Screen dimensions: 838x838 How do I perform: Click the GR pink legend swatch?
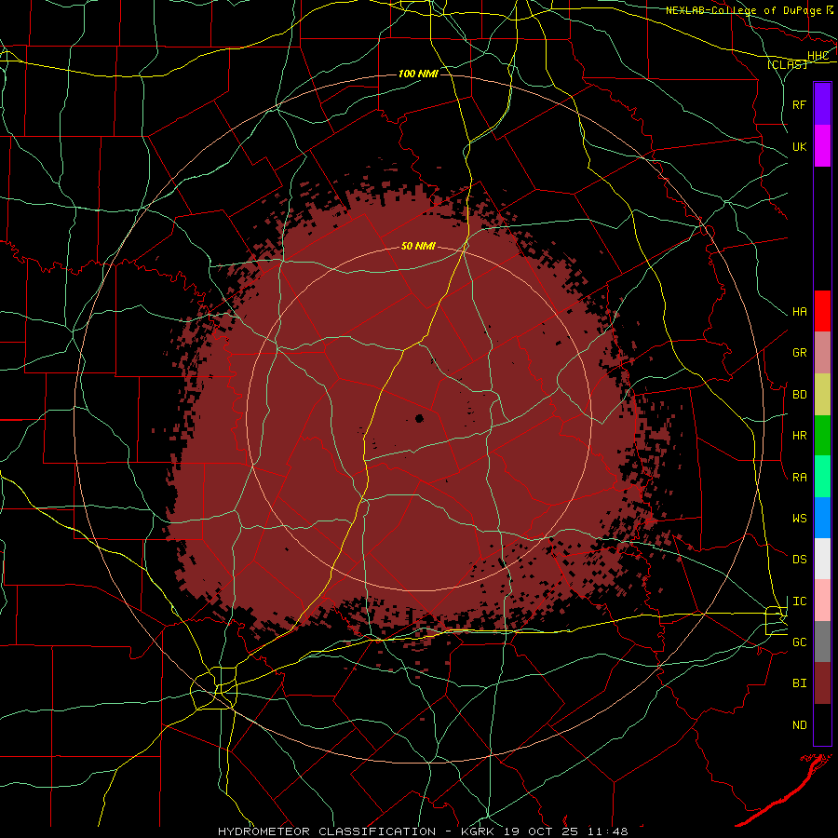pos(822,353)
